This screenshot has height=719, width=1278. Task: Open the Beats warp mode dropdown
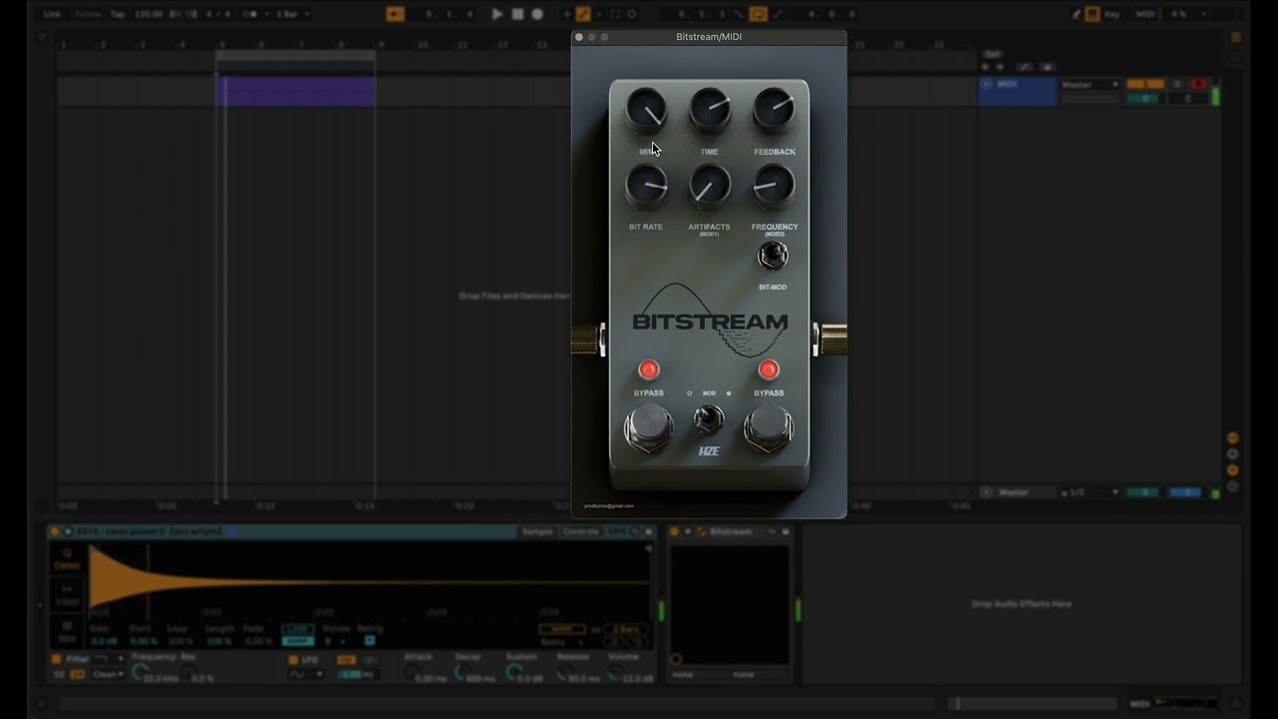coord(560,642)
